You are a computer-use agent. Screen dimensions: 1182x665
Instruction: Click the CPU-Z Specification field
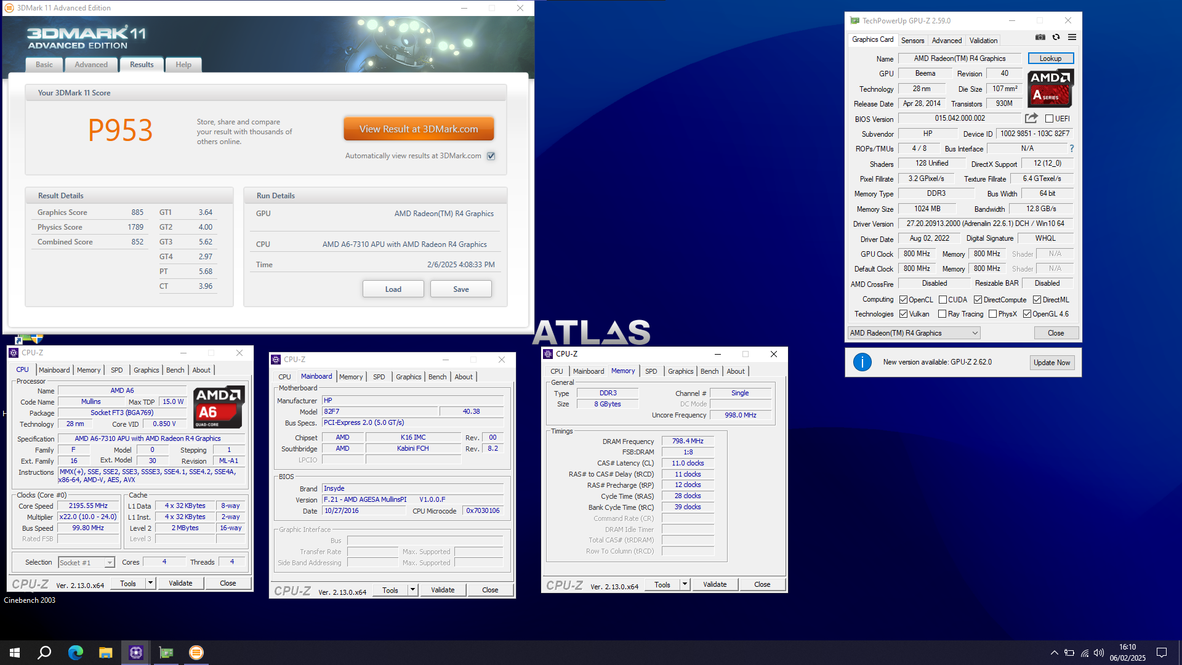(151, 438)
